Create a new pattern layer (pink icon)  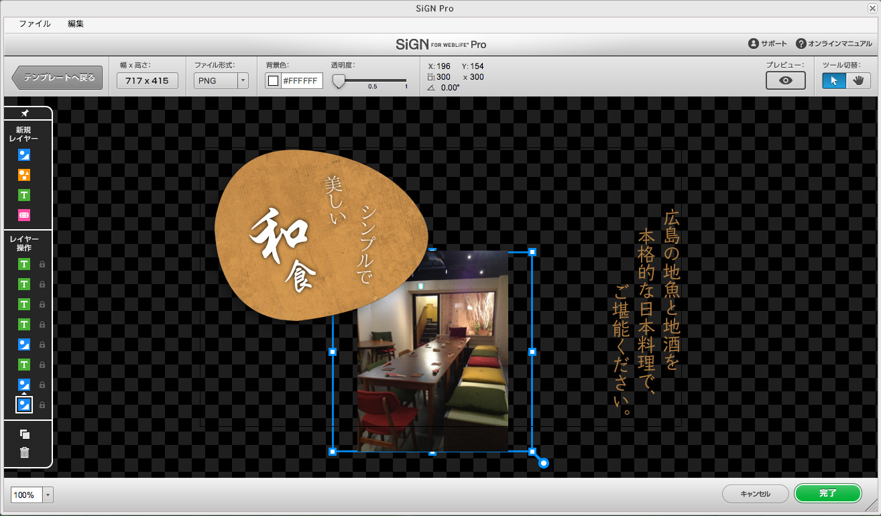point(25,215)
